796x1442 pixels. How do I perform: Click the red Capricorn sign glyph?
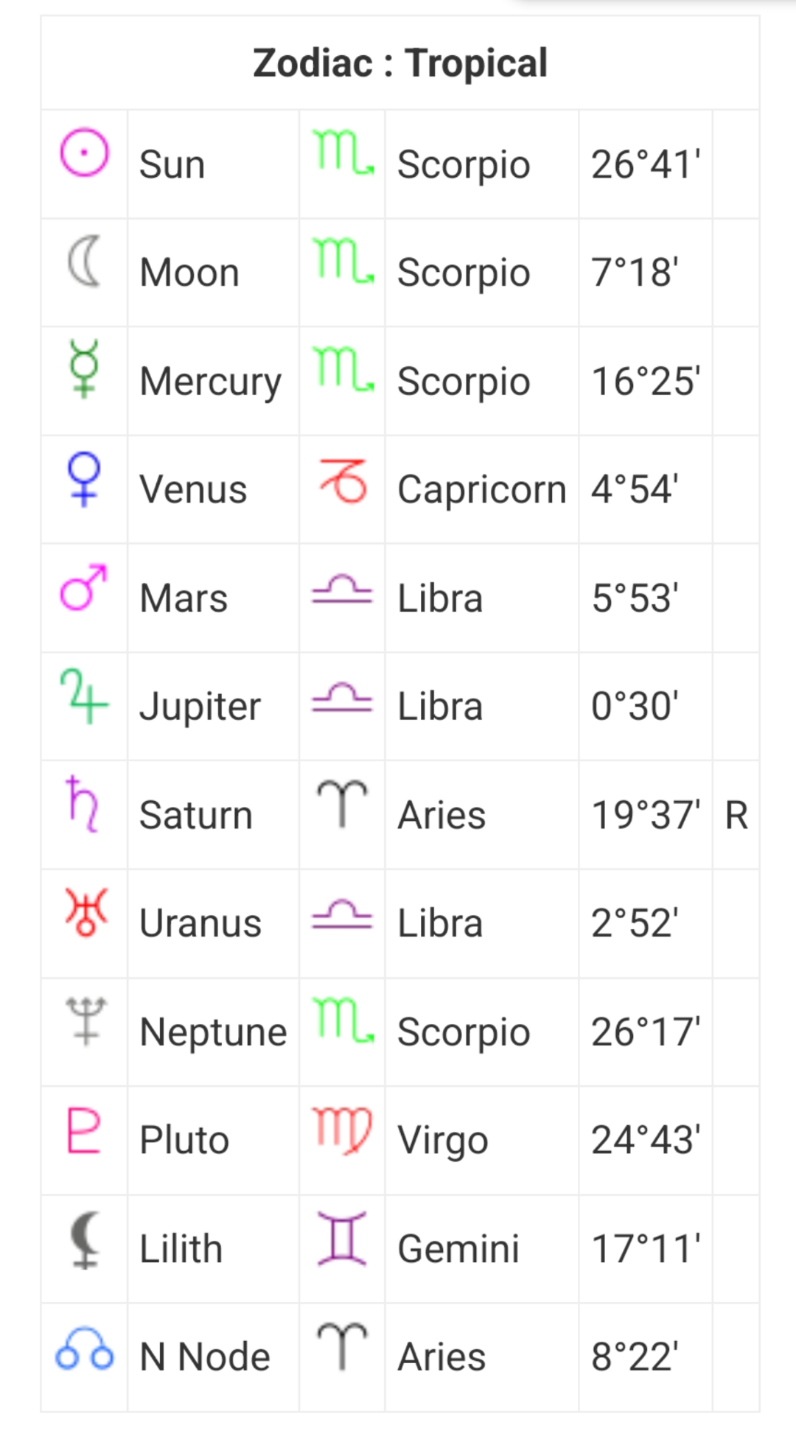[343, 480]
